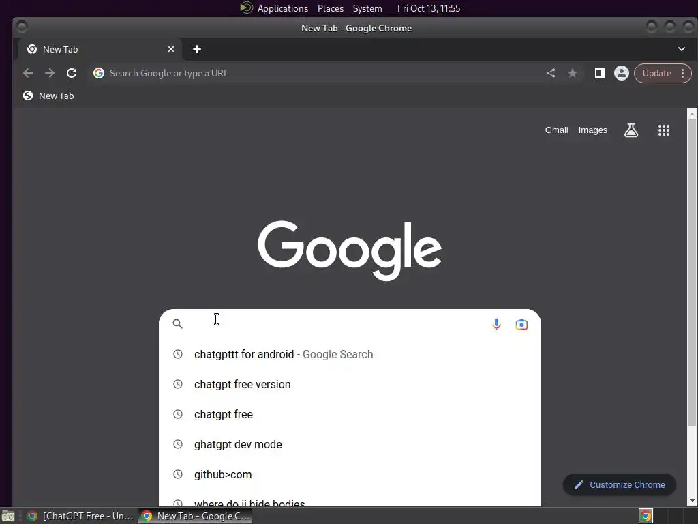This screenshot has width=698, height=524.
Task: Click the Chrome tray icon in taskbar
Action: tap(646, 516)
